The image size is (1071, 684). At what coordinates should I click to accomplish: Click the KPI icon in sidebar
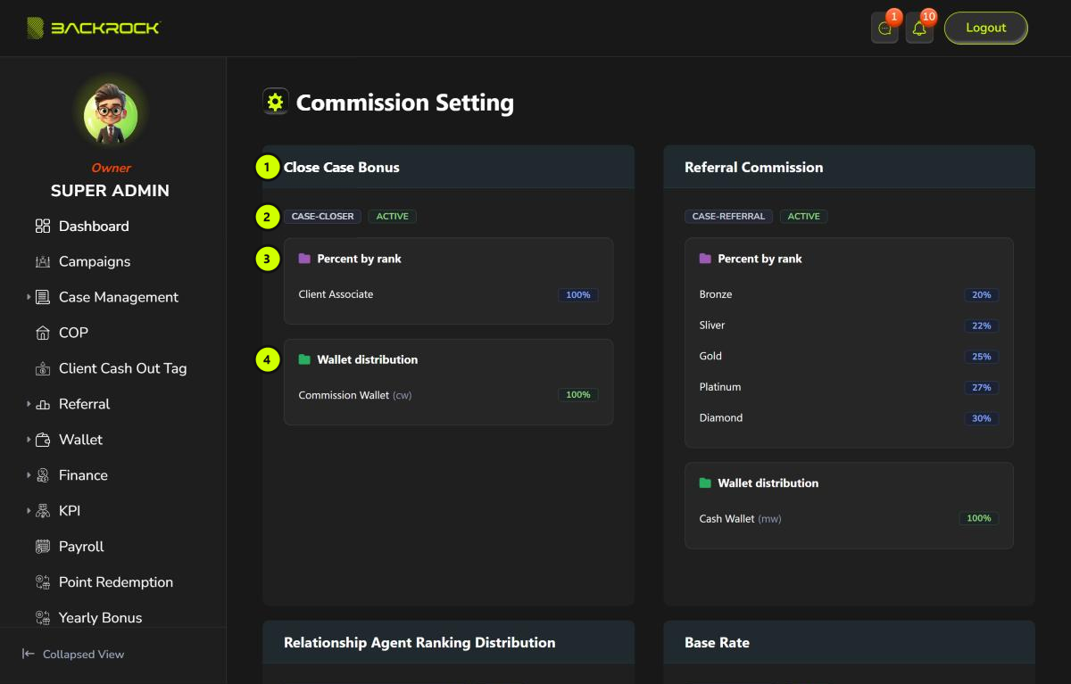pos(43,512)
